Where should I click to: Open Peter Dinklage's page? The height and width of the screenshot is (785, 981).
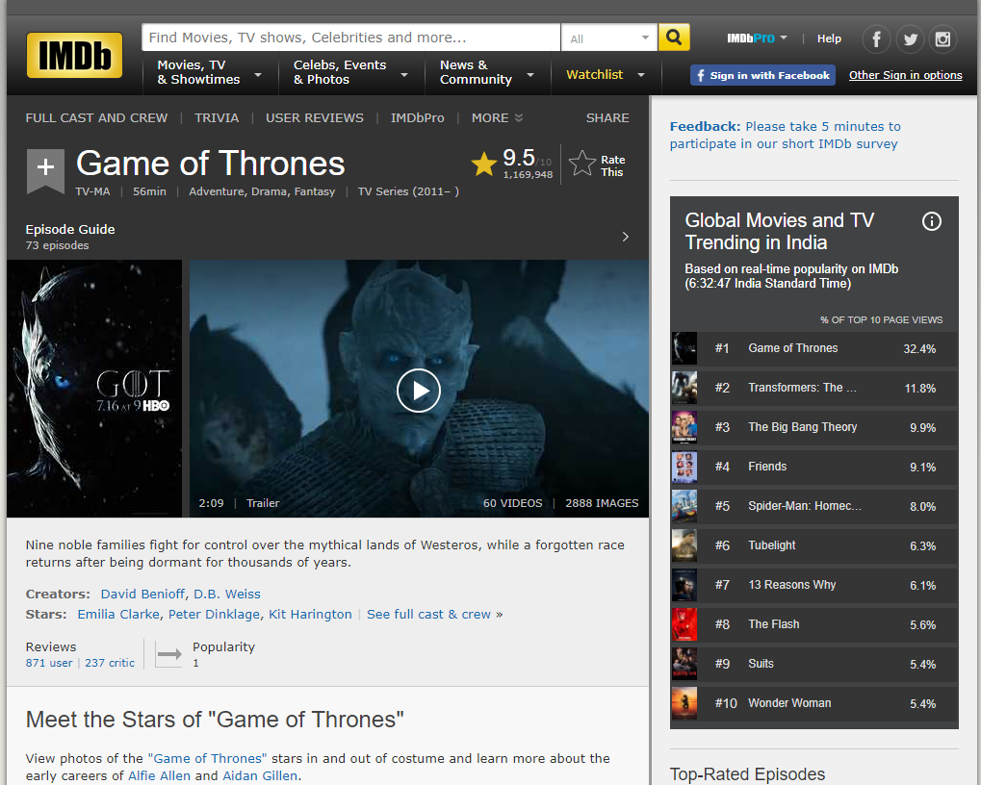click(214, 614)
